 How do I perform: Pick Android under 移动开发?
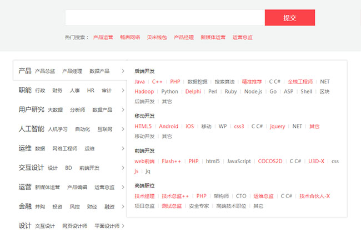click(x=168, y=127)
